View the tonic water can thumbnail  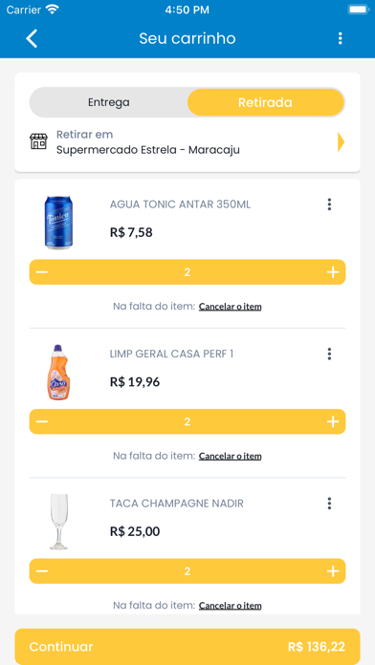click(58, 222)
